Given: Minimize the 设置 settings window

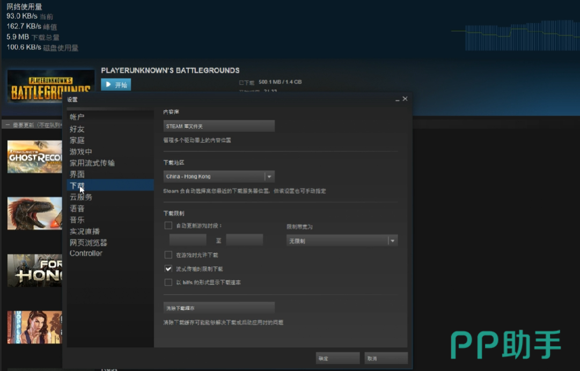Looking at the screenshot, I should (x=397, y=99).
